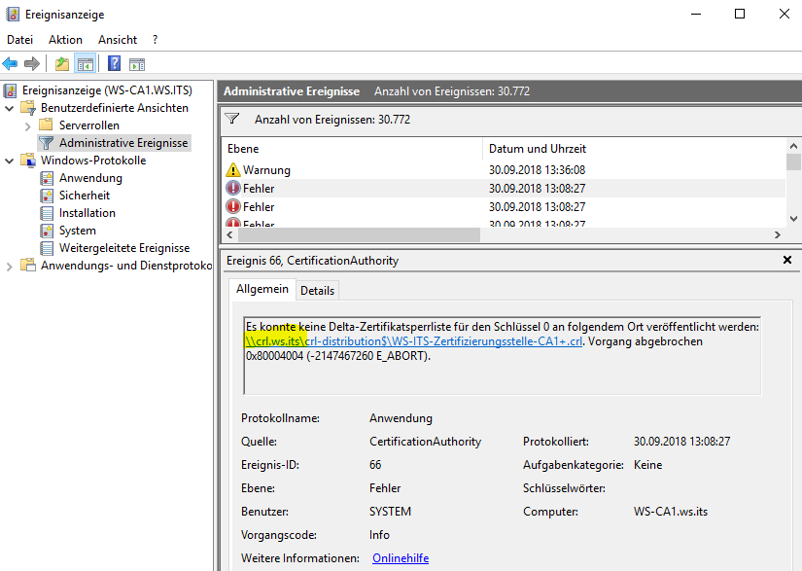
Task: Expand Anwendungs- und Dienstprotokolle node
Action: pyautogui.click(x=9, y=267)
